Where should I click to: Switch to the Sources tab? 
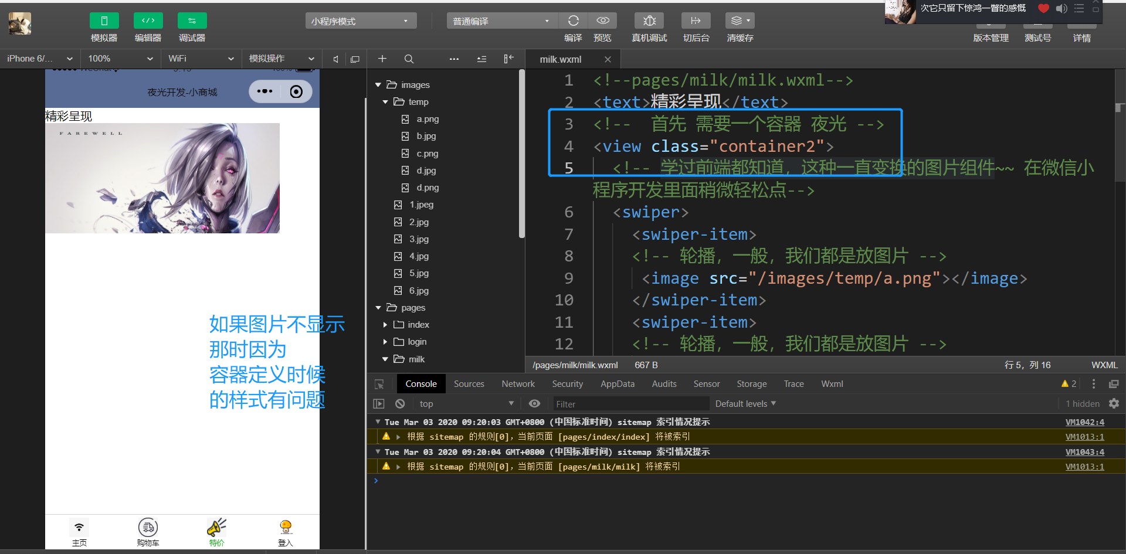click(x=469, y=384)
